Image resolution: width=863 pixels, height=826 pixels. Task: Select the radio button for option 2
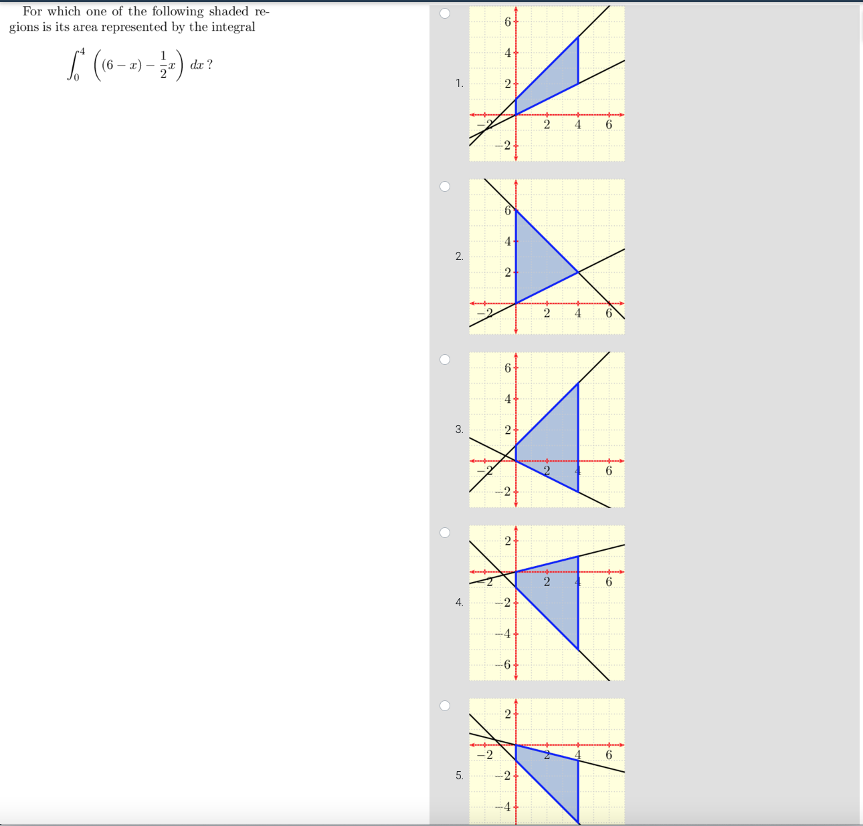[445, 186]
